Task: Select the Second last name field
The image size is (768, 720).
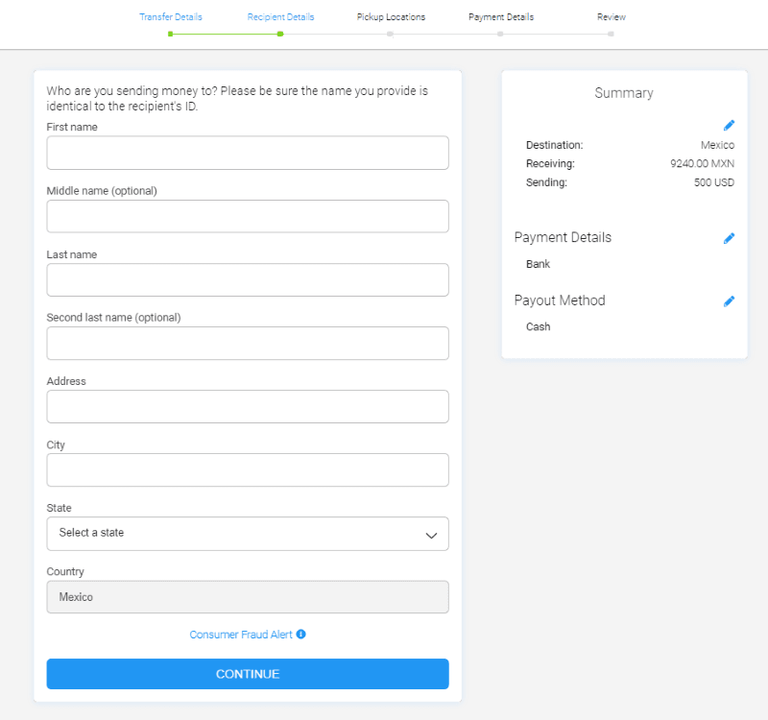Action: 247,343
